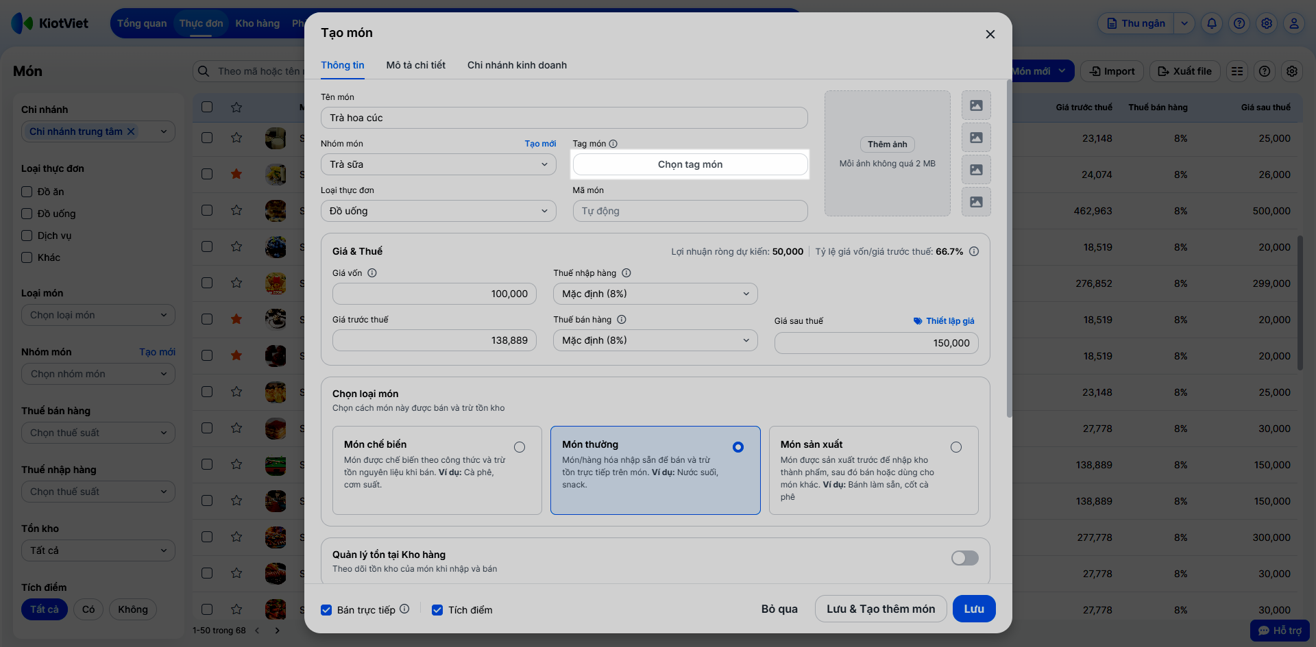Check the Dịch vụ filter checkbox
This screenshot has width=1316, height=647.
pyautogui.click(x=27, y=236)
